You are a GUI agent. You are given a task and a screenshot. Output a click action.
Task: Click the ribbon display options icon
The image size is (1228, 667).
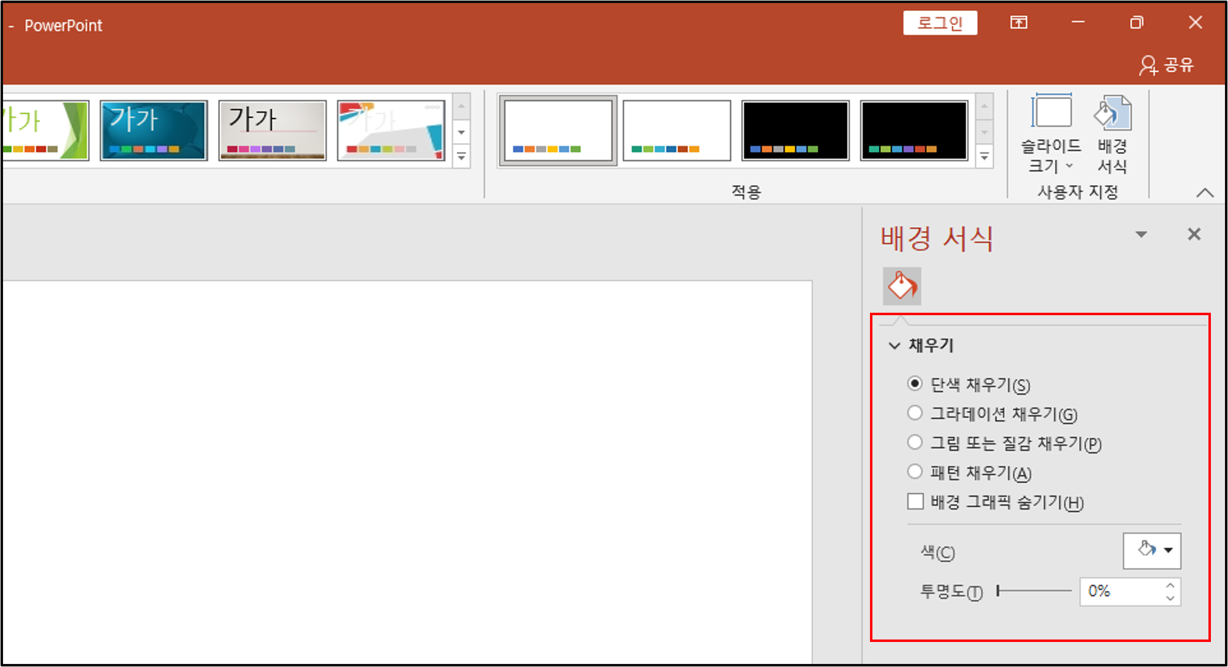click(x=1018, y=23)
